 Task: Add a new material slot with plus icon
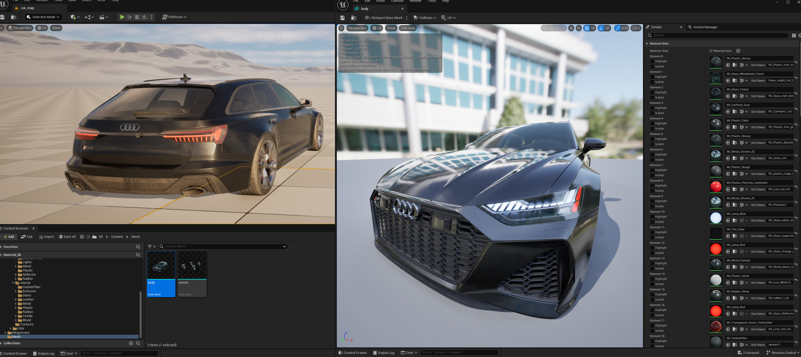738,51
